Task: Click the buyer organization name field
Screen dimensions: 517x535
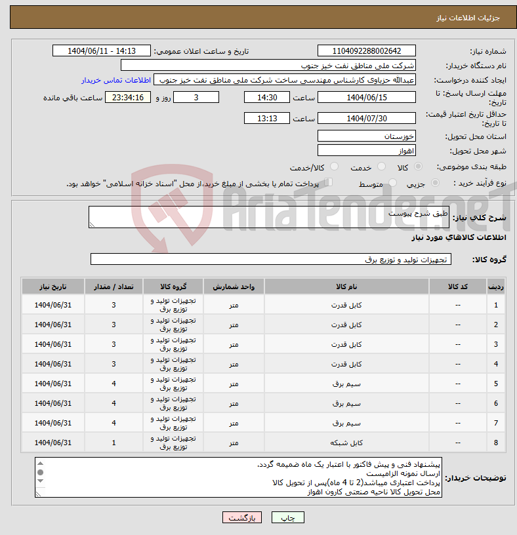Action: click(268, 65)
